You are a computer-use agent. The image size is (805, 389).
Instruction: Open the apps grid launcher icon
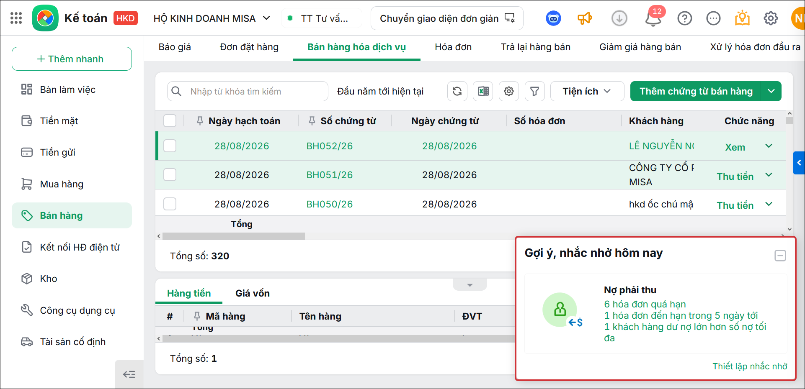point(16,18)
